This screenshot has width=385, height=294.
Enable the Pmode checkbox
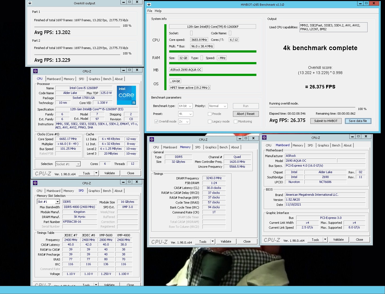pos(210,114)
